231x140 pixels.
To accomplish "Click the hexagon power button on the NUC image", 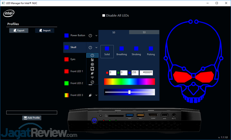I will click(94, 120).
